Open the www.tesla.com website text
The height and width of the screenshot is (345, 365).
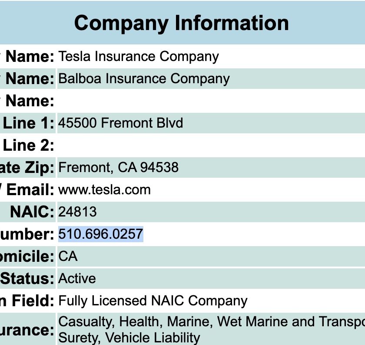click(x=104, y=190)
